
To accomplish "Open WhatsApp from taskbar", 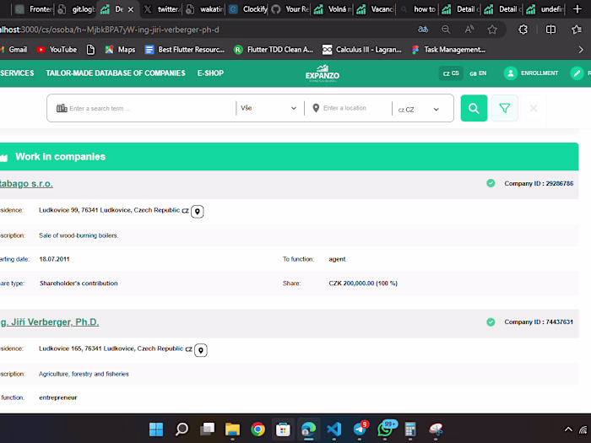I will 385,429.
